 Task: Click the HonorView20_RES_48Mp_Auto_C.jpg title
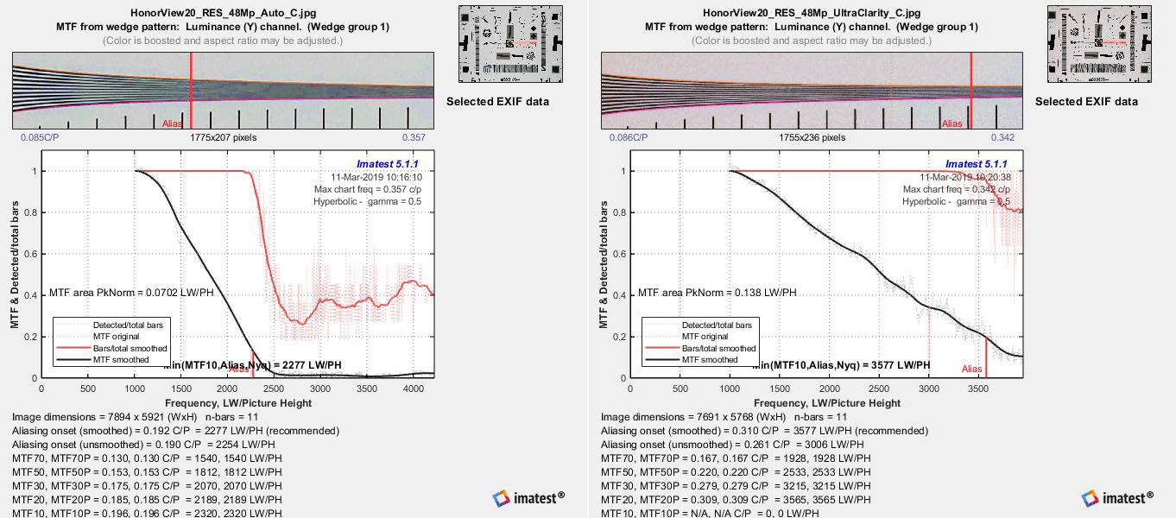(x=222, y=13)
